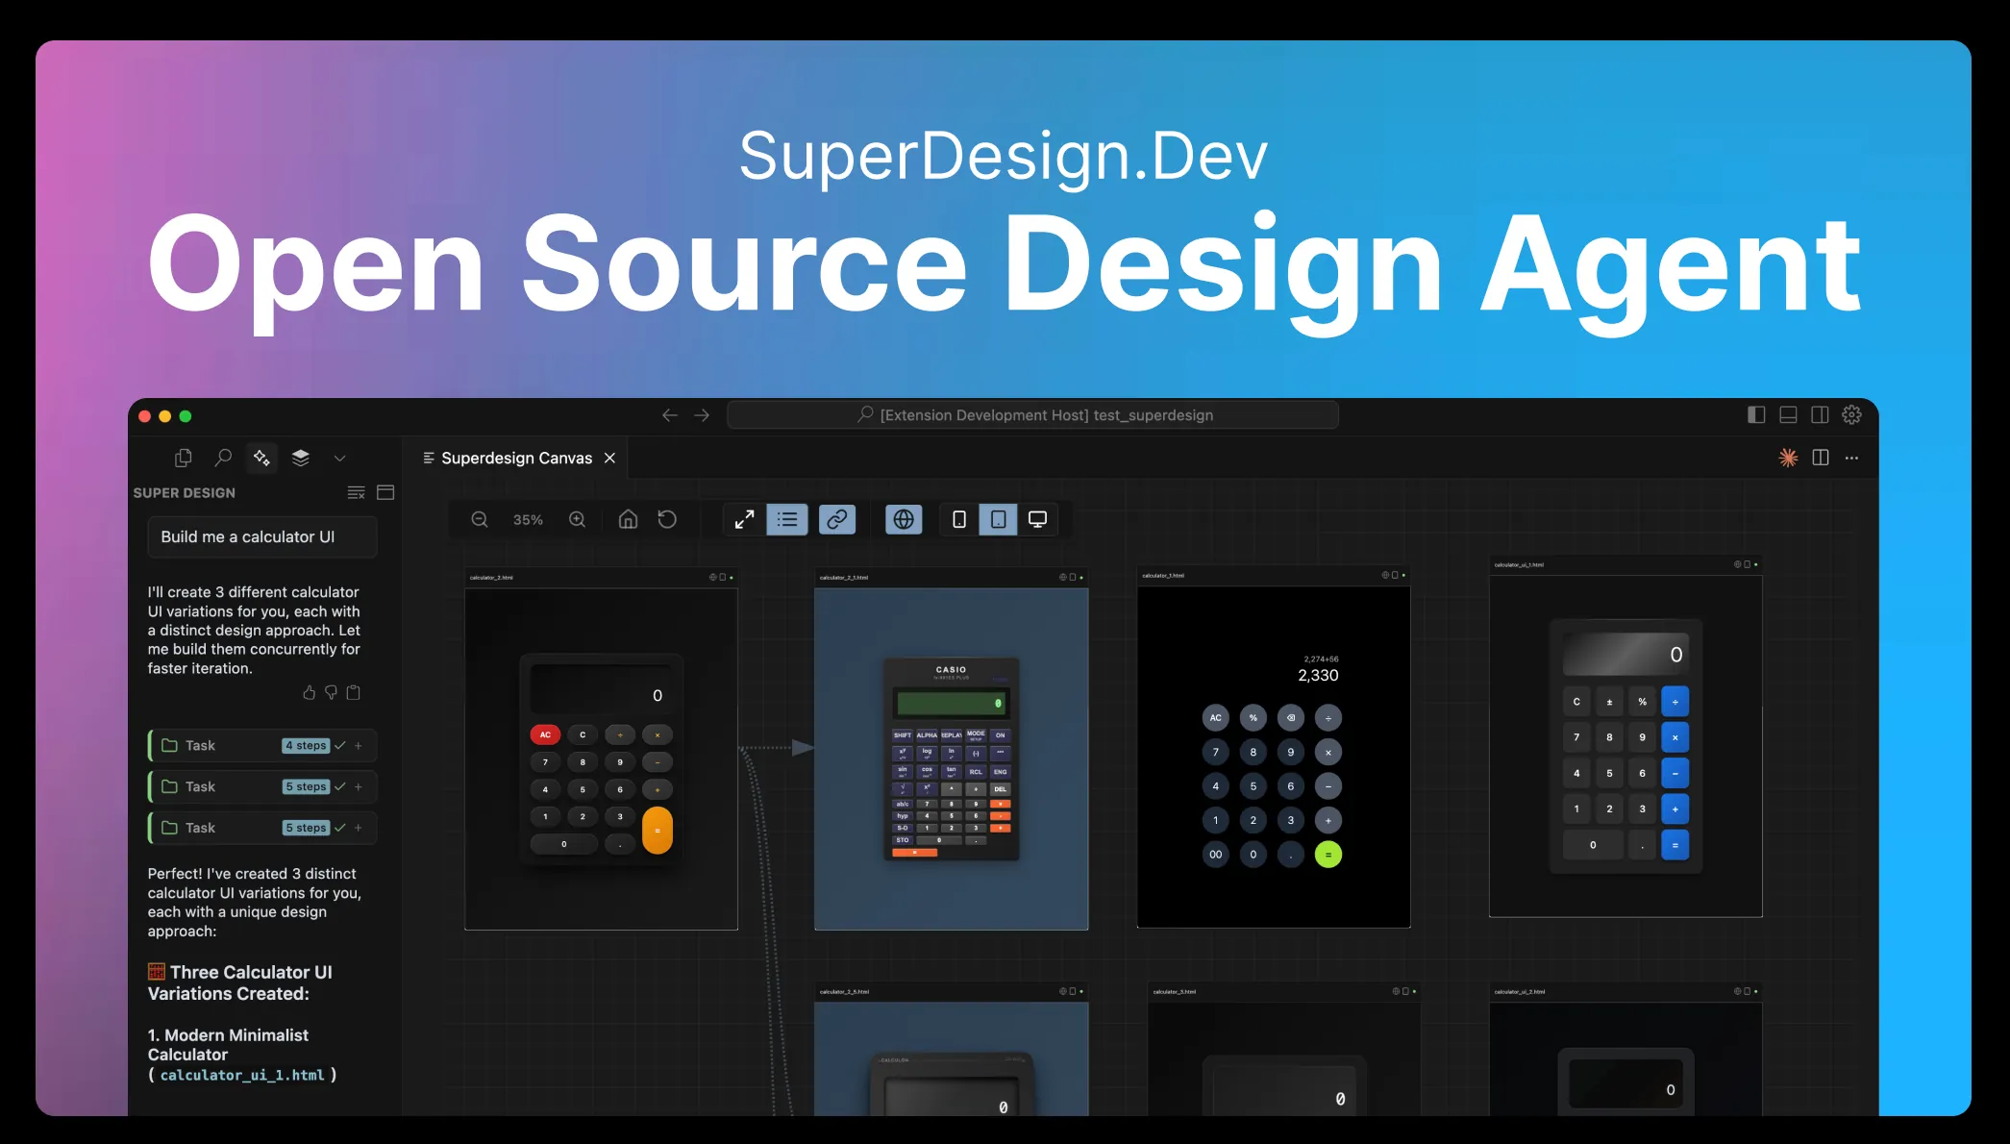Image resolution: width=2010 pixels, height=1144 pixels.
Task: Click the home icon to recenter the canvas
Action: (x=627, y=518)
